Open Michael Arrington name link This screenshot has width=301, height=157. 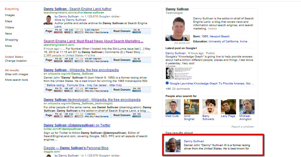pos(245,117)
